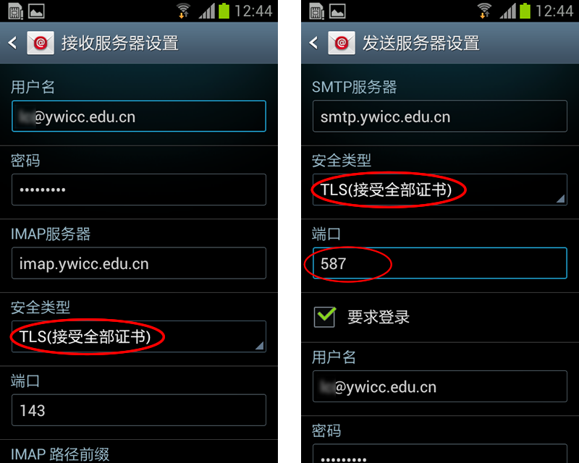Focus the imap.ywicc.edu.cn server field
Image resolution: width=579 pixels, height=463 pixels.
pos(139,263)
